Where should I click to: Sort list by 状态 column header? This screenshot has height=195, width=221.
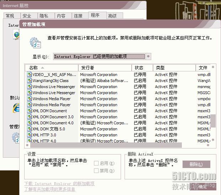tap(142, 68)
